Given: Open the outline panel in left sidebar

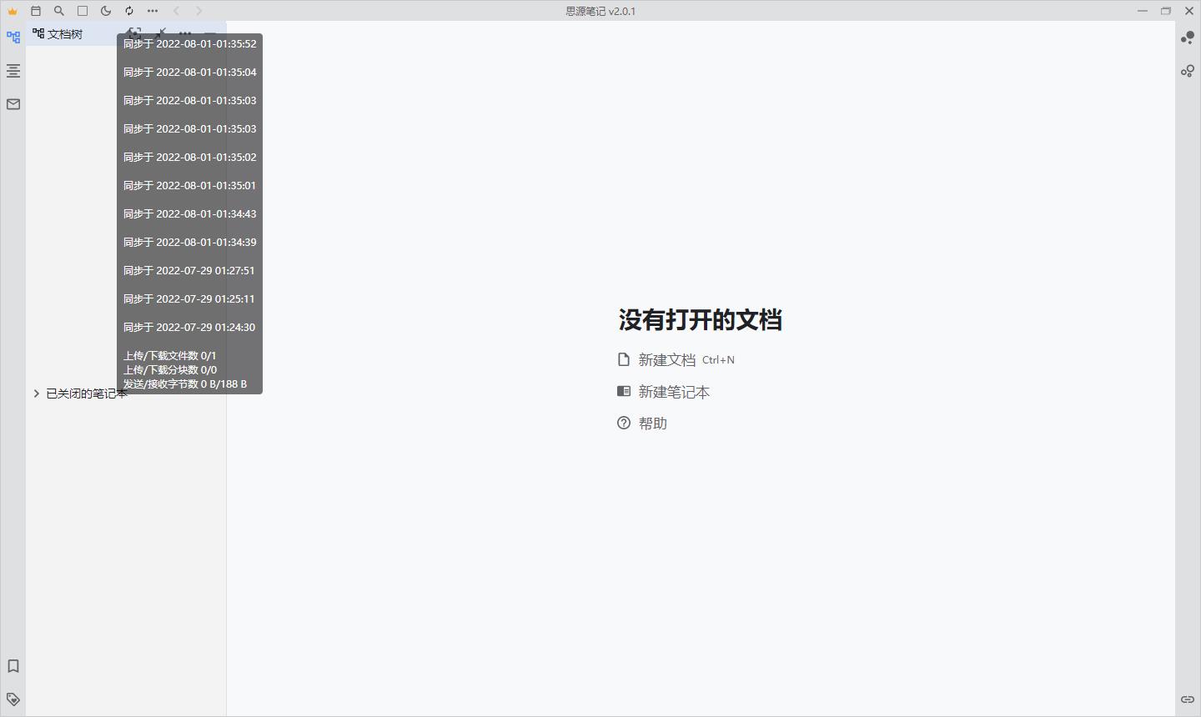Looking at the screenshot, I should click(13, 71).
